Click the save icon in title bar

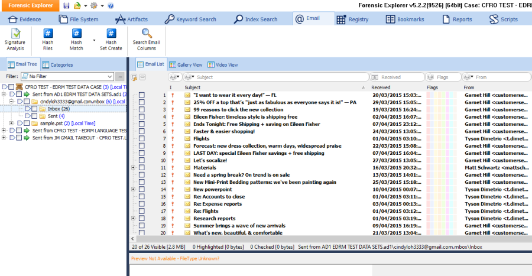tap(66, 5)
